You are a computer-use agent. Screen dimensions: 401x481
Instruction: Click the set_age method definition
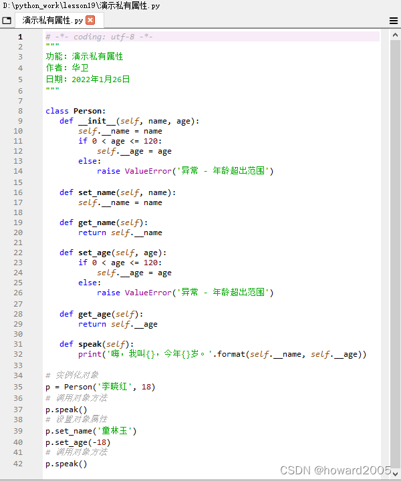[x=113, y=253]
